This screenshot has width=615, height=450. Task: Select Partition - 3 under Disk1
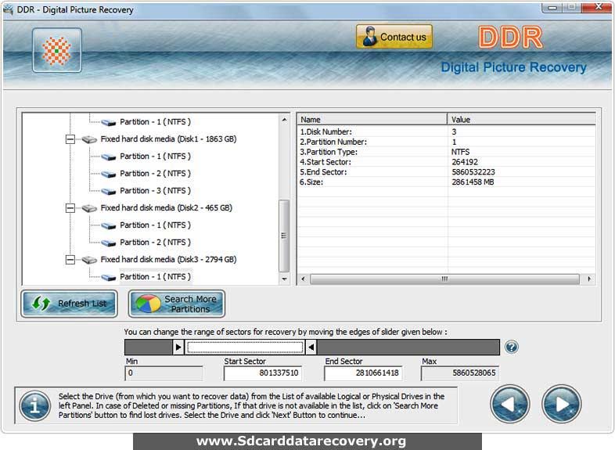[x=156, y=191]
